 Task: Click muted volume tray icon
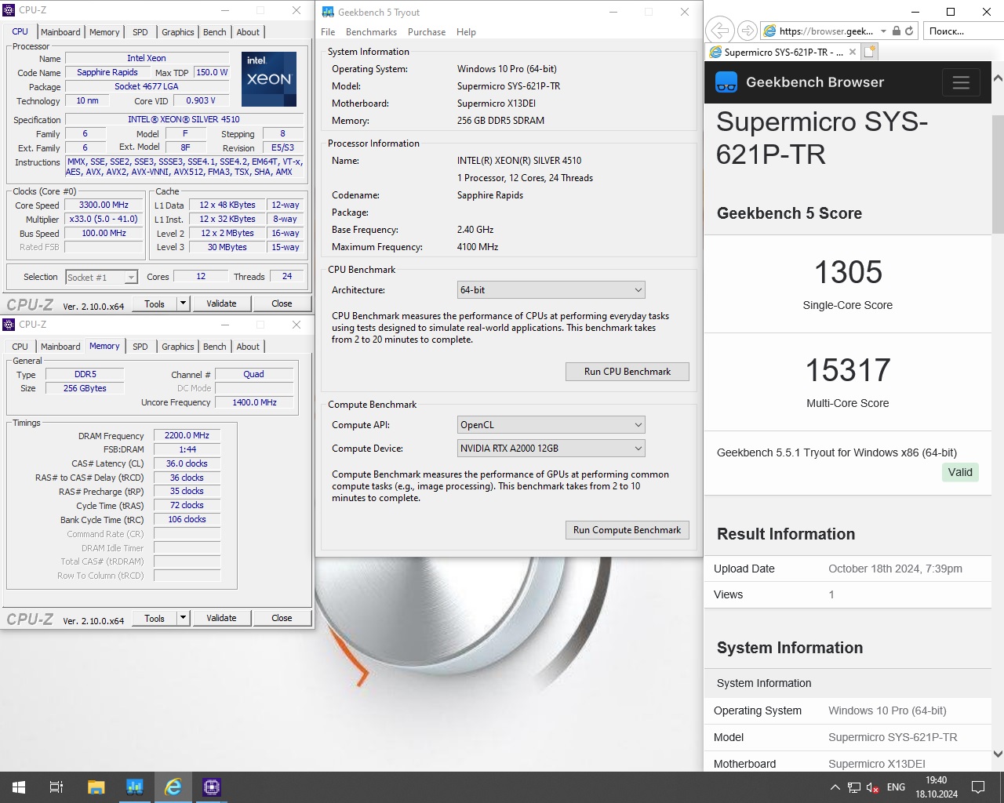tap(872, 787)
